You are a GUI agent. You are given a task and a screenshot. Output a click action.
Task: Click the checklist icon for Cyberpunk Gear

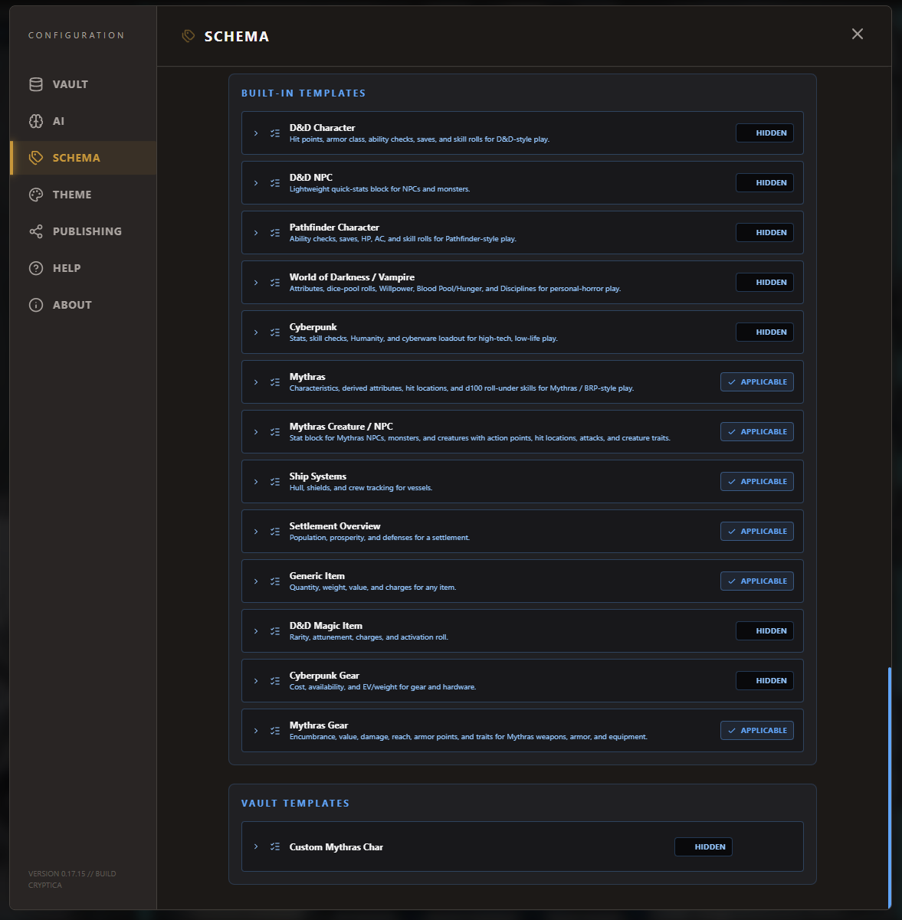click(x=275, y=681)
